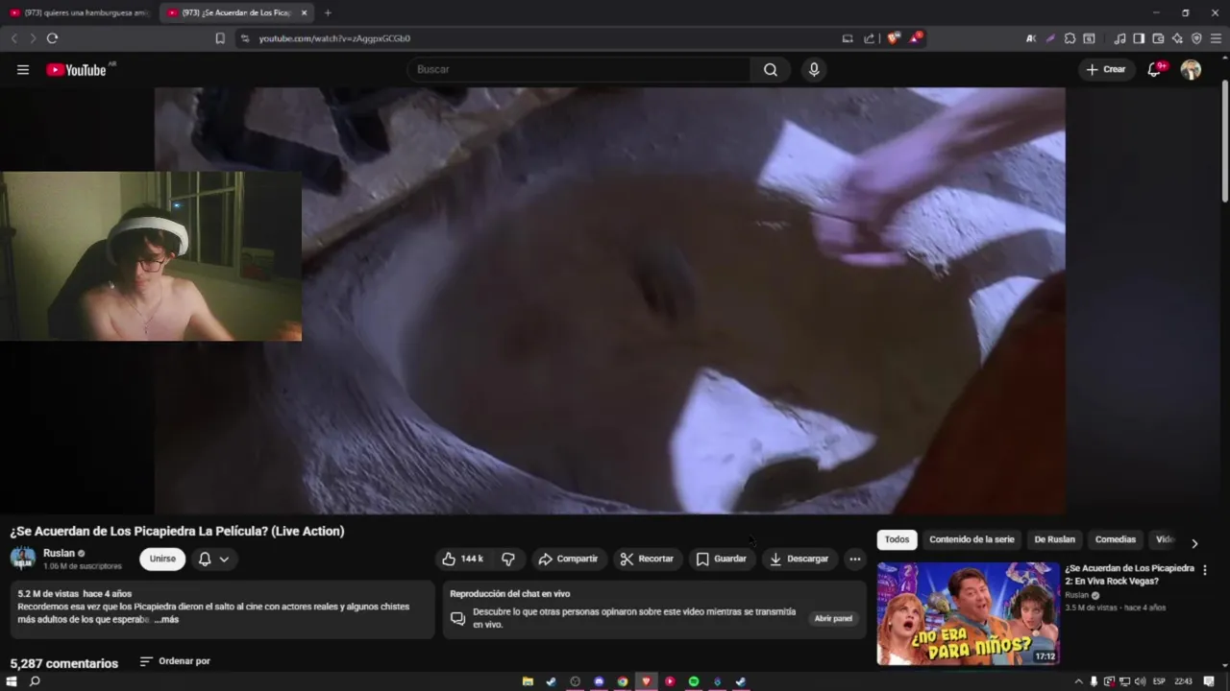Screen dimensions: 1230x691
Task: Toggle the taskbar volume speaker icon
Action: click(1140, 681)
